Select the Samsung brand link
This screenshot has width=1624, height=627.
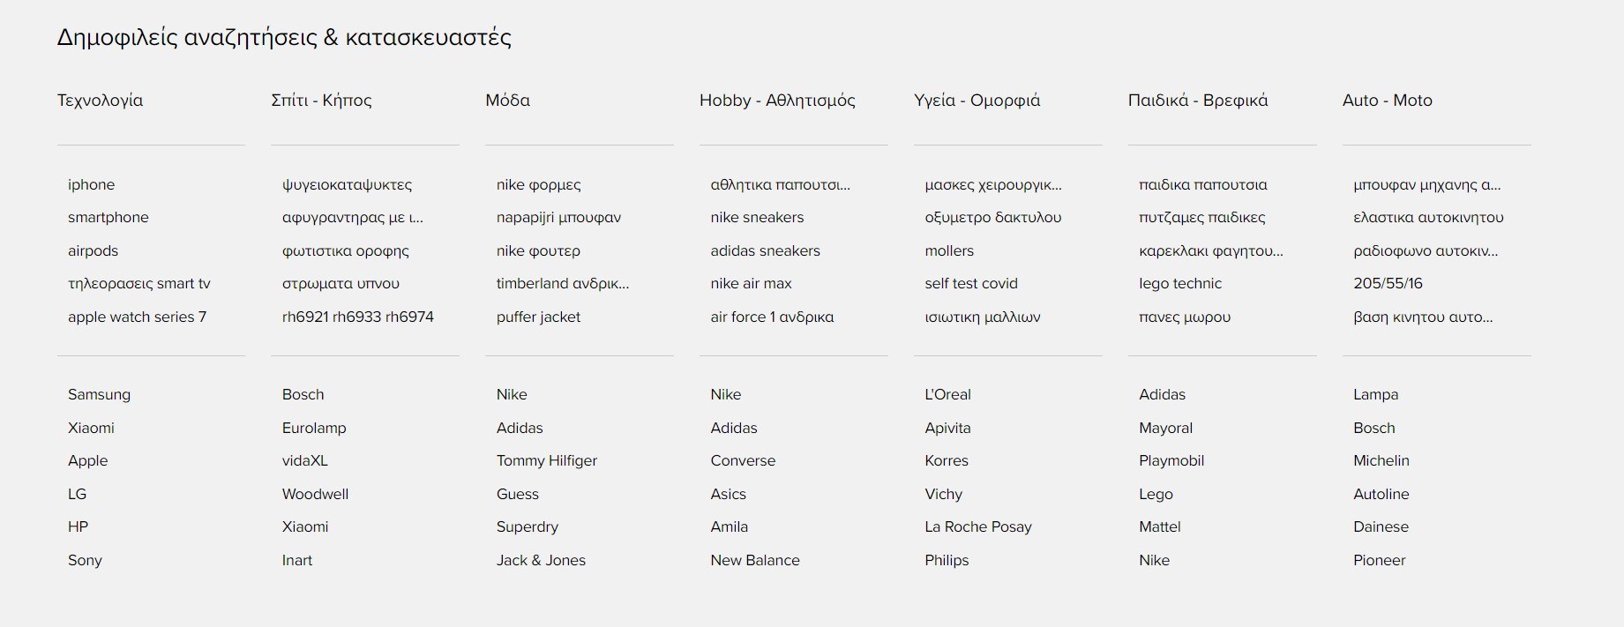click(99, 394)
